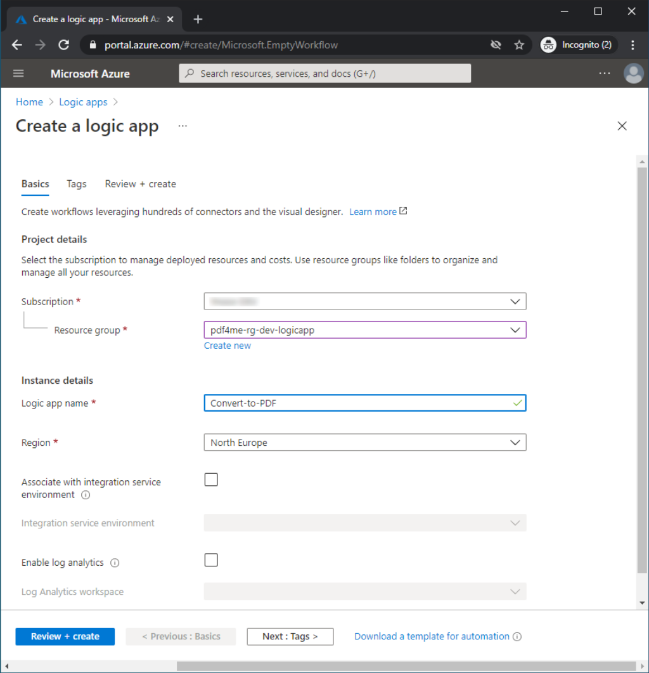Viewport: 649px width, 673px height.
Task: Enable Associate with integration service environment checkbox
Action: (211, 480)
